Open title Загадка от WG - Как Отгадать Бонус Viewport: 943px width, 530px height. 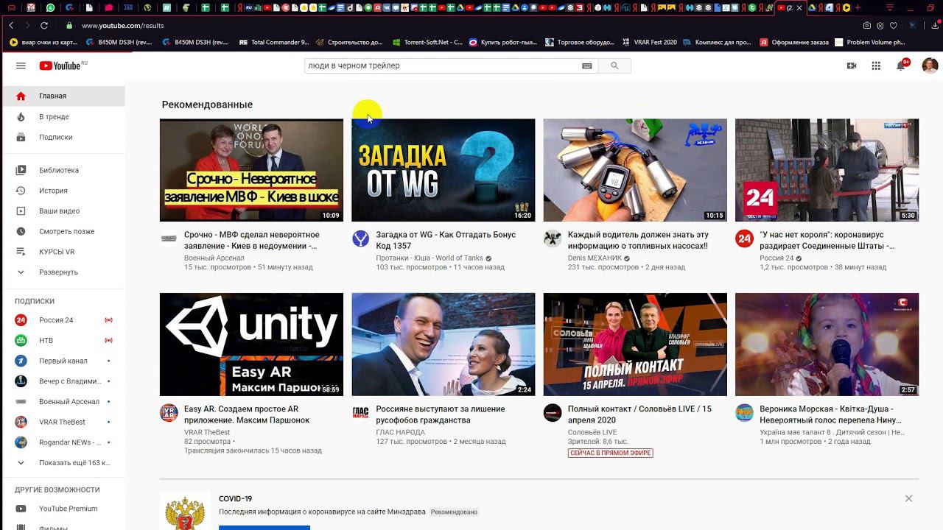pos(446,240)
